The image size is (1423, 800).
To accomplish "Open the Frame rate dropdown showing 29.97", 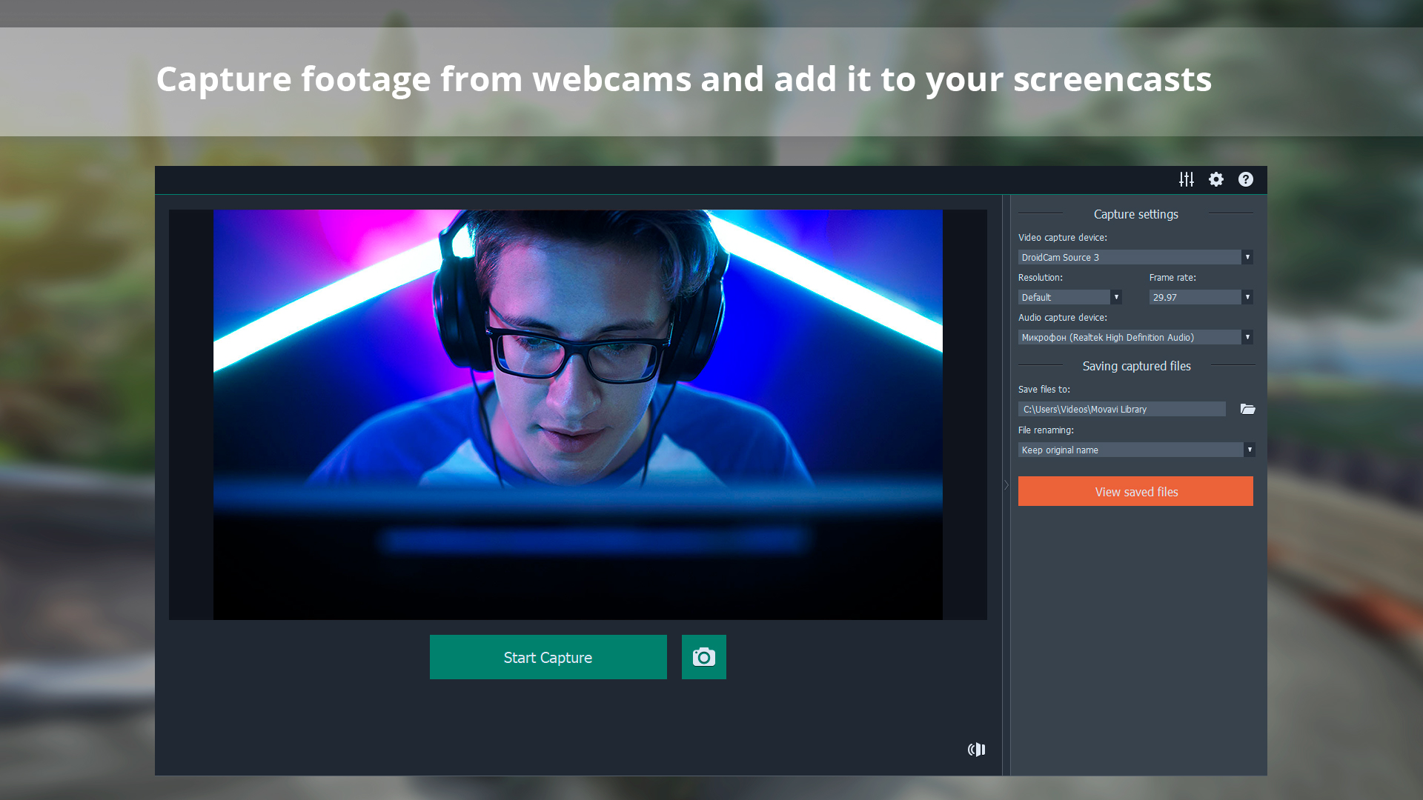I will 1248,297.
